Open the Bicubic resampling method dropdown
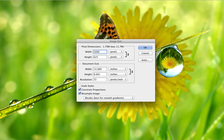Screen dimensions: 224x140 109,98
